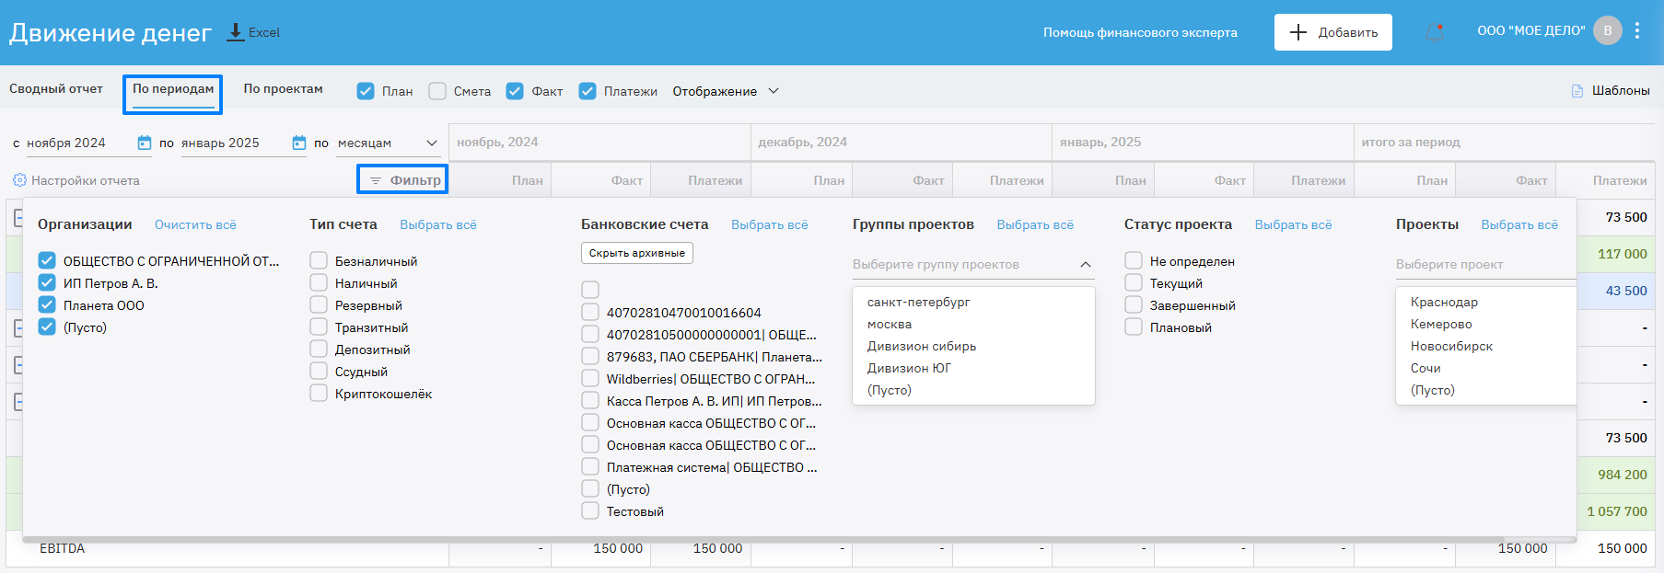Image resolution: width=1664 pixels, height=573 pixels.
Task: Check Резервный account type
Action: tap(319, 304)
